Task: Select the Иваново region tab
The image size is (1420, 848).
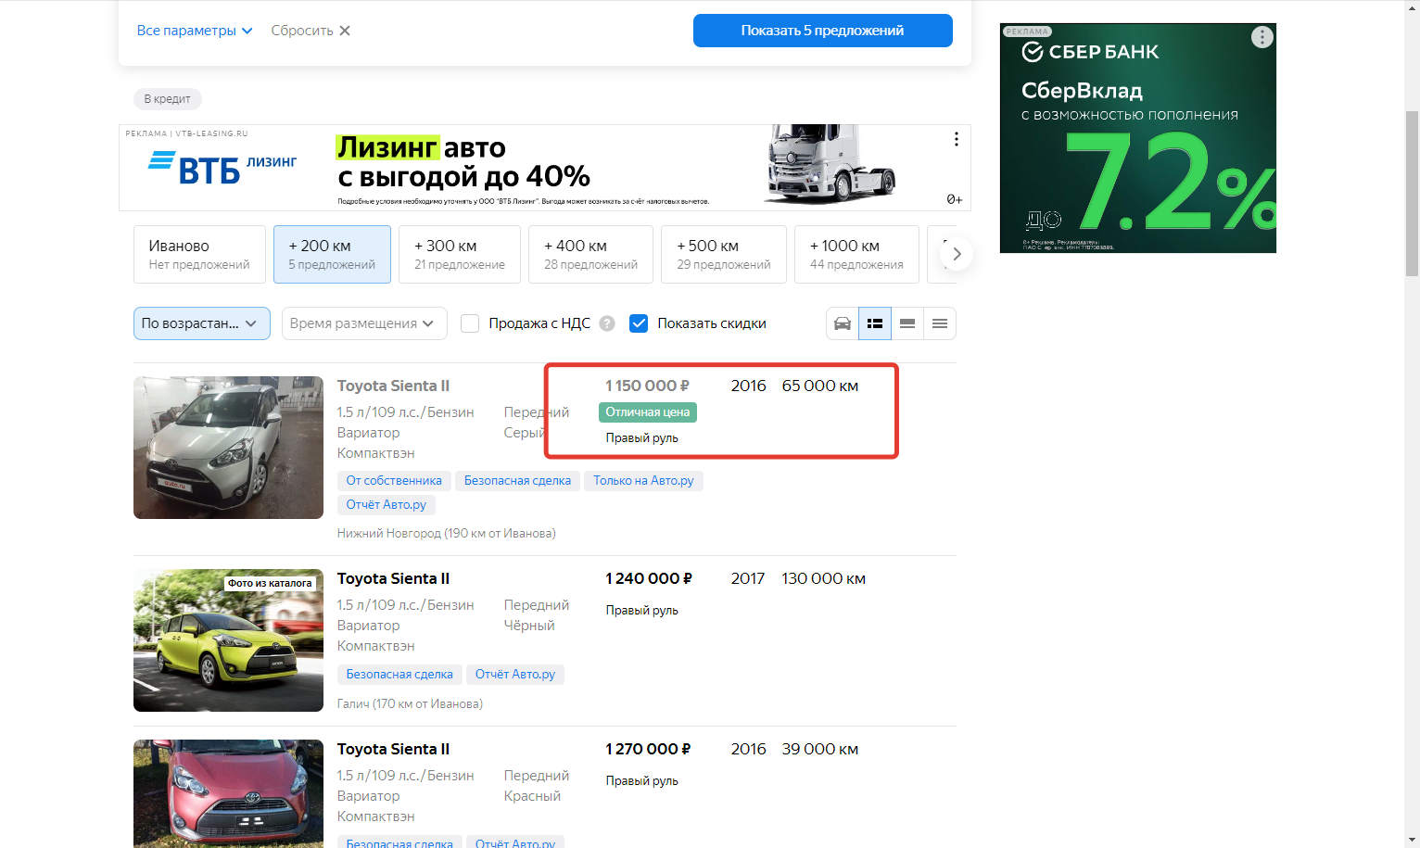Action: pos(199,254)
